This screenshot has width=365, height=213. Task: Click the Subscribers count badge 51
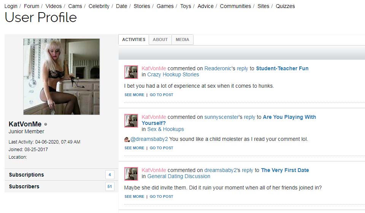109,186
